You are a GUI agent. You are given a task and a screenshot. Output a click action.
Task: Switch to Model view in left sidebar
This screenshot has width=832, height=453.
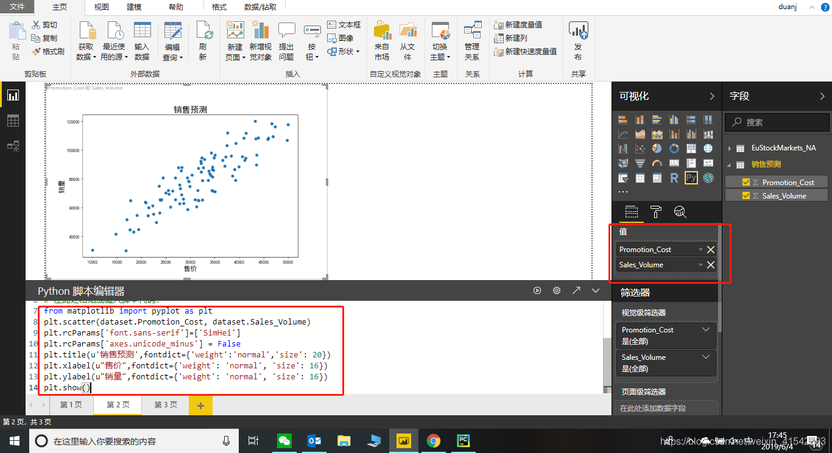13,146
